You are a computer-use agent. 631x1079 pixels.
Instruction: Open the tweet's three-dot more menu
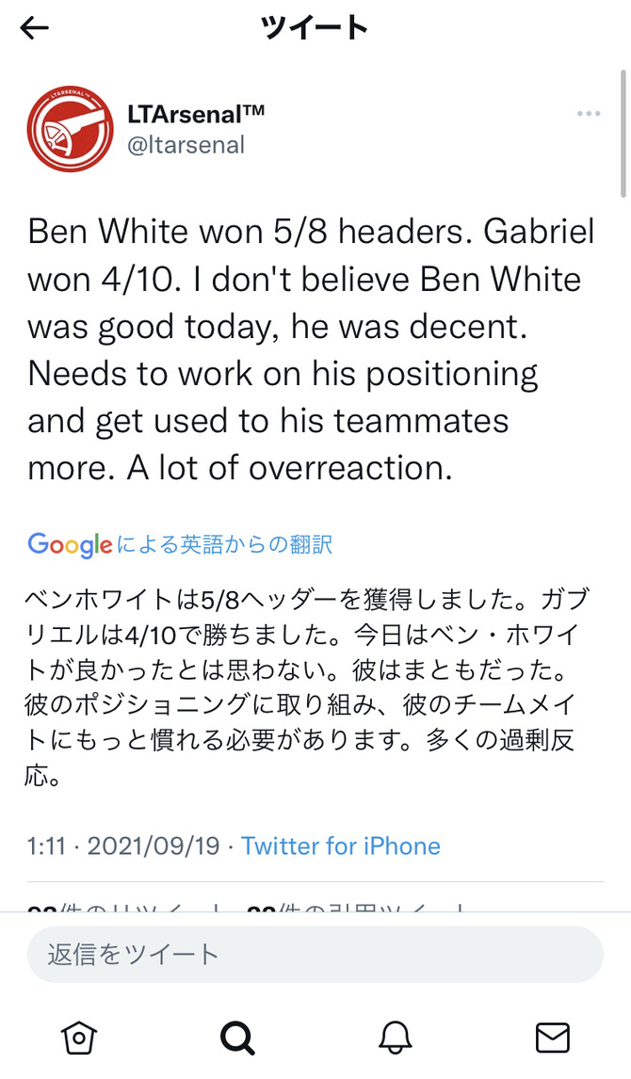(x=589, y=114)
